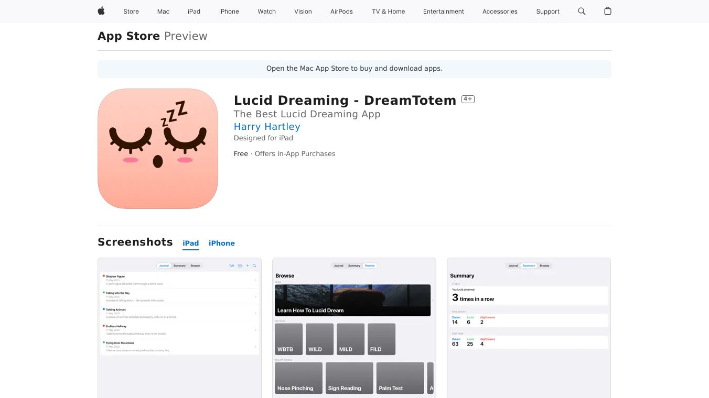Click the App Store heading link
Viewport: 709px width, 398px height.
(128, 36)
